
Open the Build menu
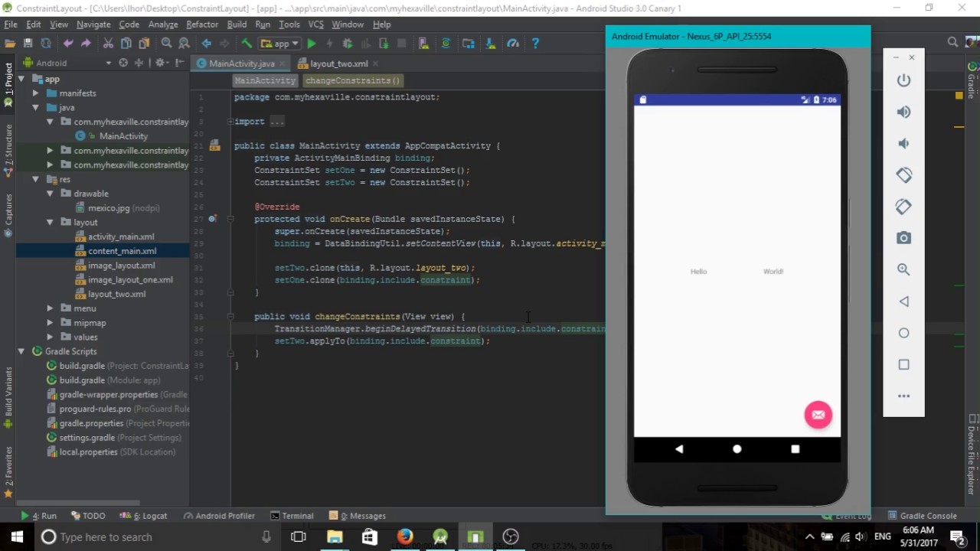[237, 24]
